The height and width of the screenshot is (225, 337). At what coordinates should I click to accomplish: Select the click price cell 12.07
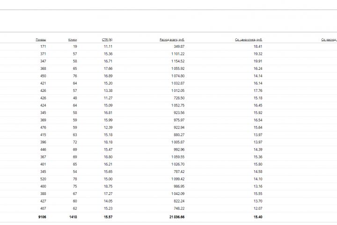click(x=257, y=208)
